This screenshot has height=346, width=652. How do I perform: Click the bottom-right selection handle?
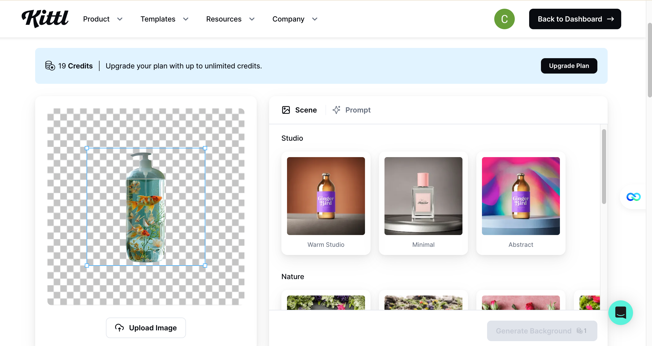tap(205, 266)
